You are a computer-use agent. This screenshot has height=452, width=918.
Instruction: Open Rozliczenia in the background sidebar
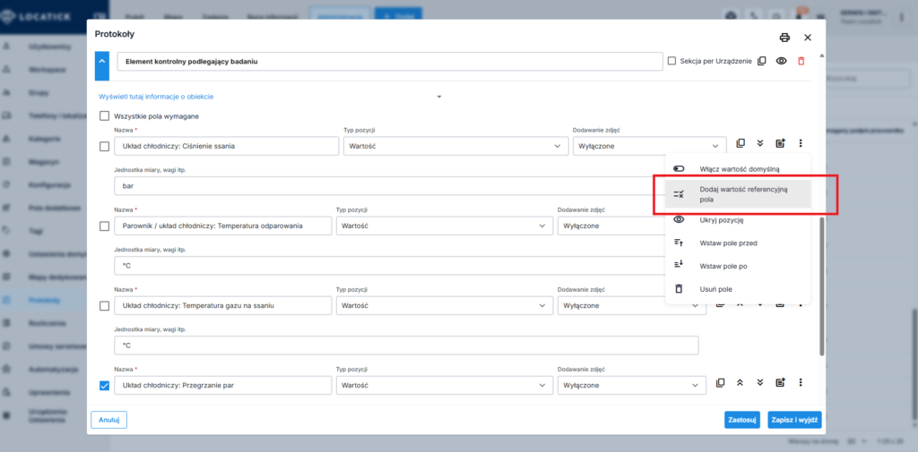(x=47, y=323)
